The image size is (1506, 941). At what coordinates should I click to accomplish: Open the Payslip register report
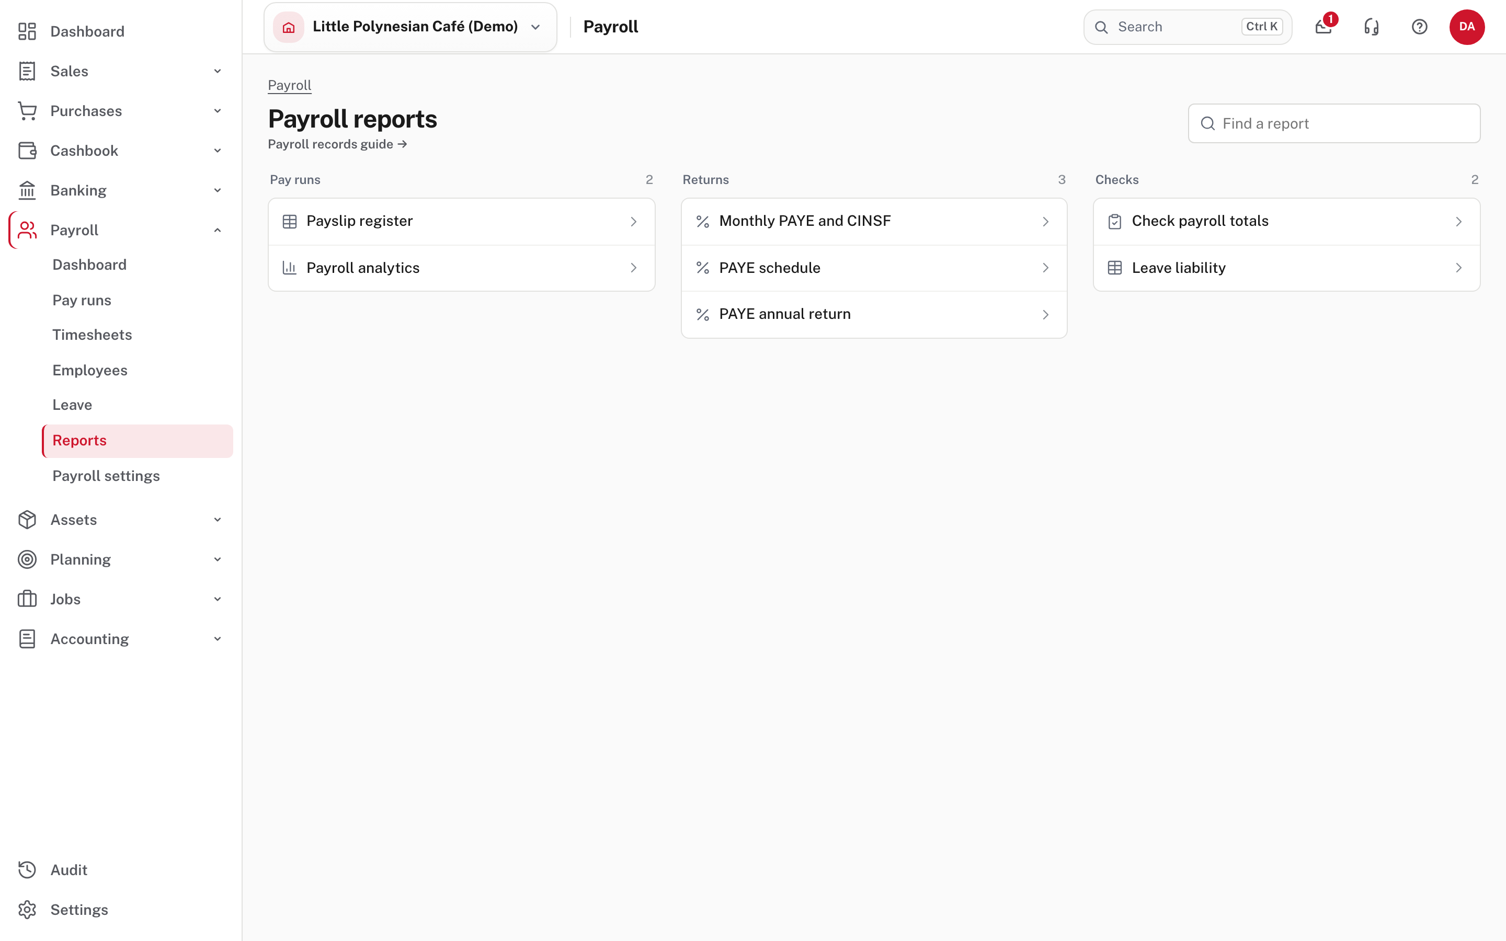coord(461,222)
